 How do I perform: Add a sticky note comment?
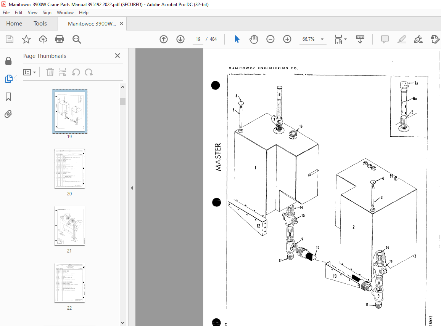pyautogui.click(x=385, y=39)
